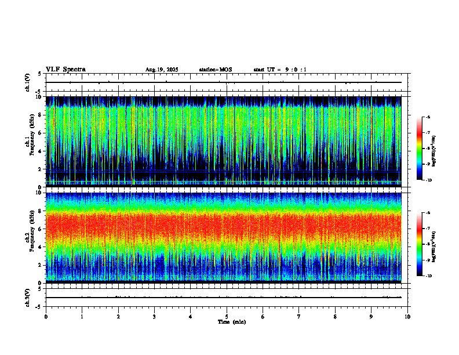Click the "ch.1(V)" axis label
The image size is (459, 355).
point(27,82)
